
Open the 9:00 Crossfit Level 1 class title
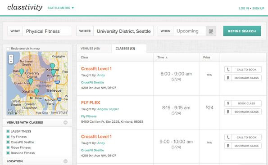[x=96, y=137]
